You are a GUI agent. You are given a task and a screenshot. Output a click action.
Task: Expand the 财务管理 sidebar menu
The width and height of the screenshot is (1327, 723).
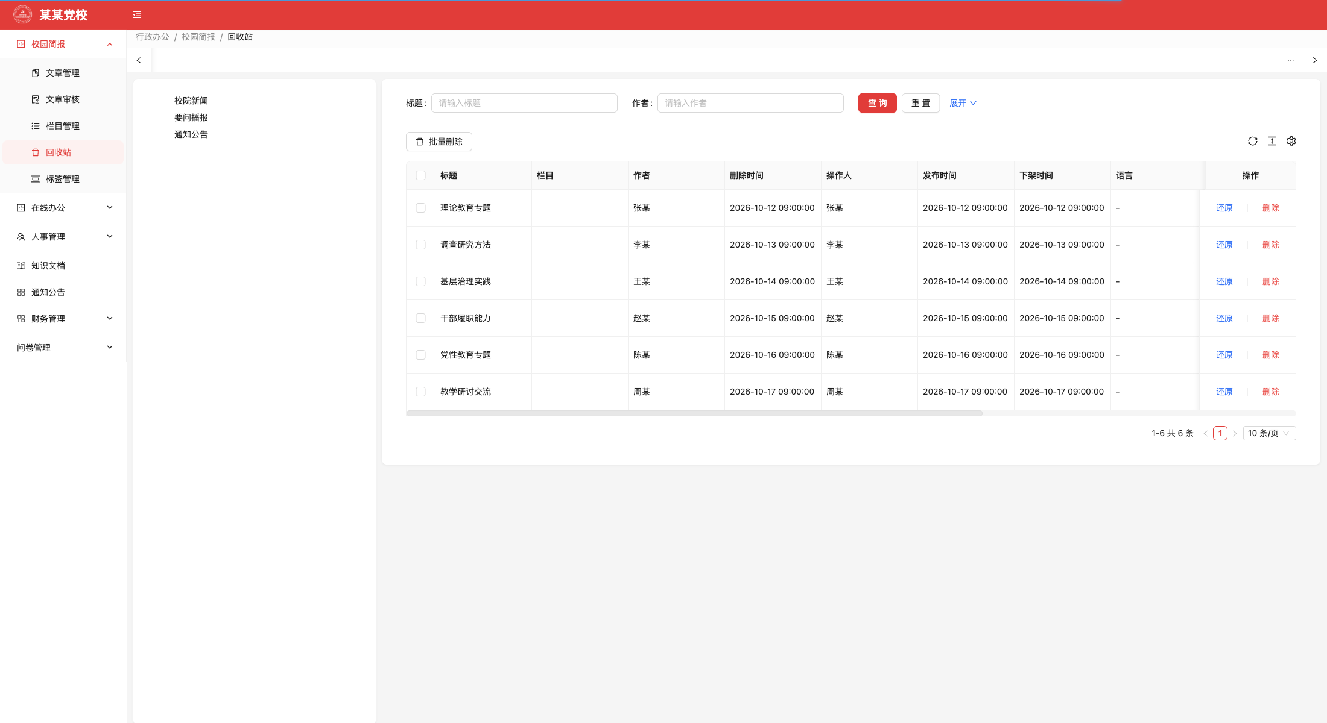tap(63, 319)
